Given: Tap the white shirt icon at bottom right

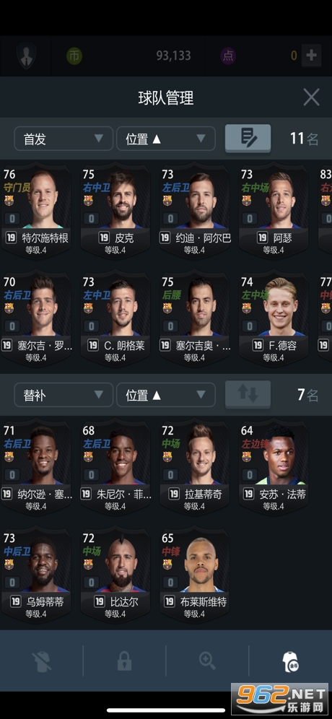Looking at the screenshot, I should tap(290, 662).
